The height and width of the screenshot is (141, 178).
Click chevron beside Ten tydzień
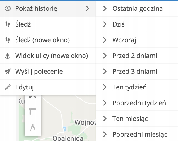tap(105, 87)
